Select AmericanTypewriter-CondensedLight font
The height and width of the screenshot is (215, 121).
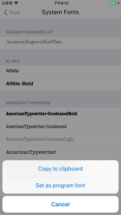pos(61,139)
